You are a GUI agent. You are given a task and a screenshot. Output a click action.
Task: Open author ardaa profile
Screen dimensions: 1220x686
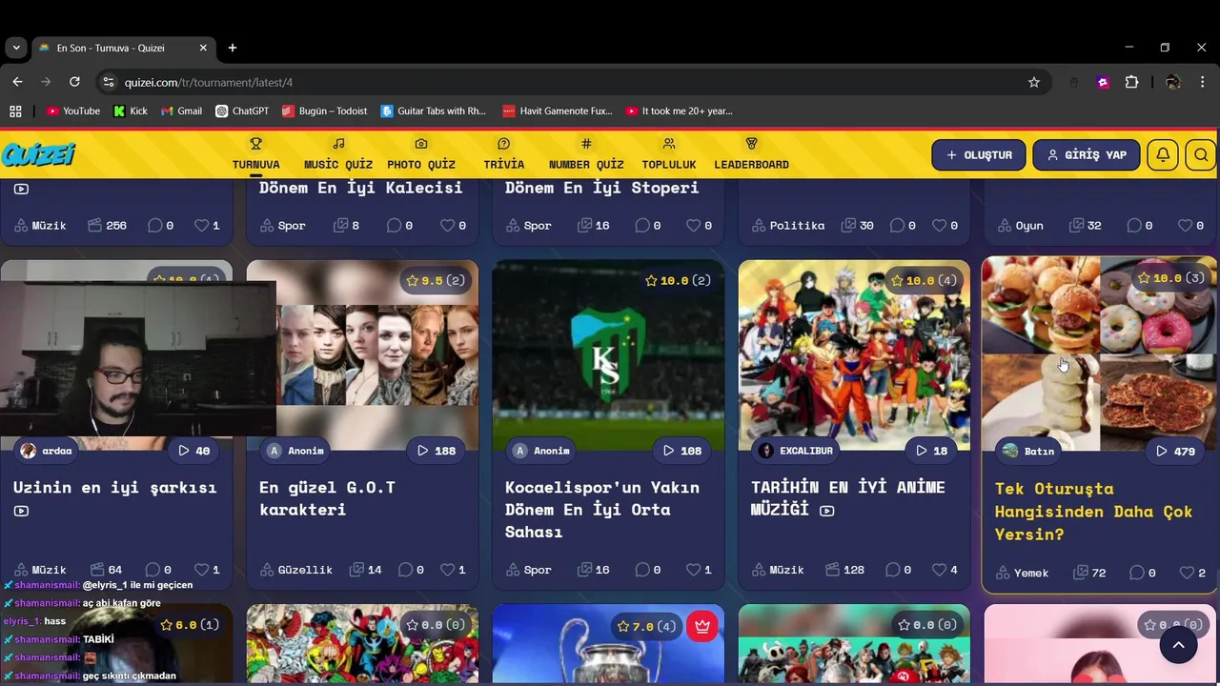tap(46, 451)
